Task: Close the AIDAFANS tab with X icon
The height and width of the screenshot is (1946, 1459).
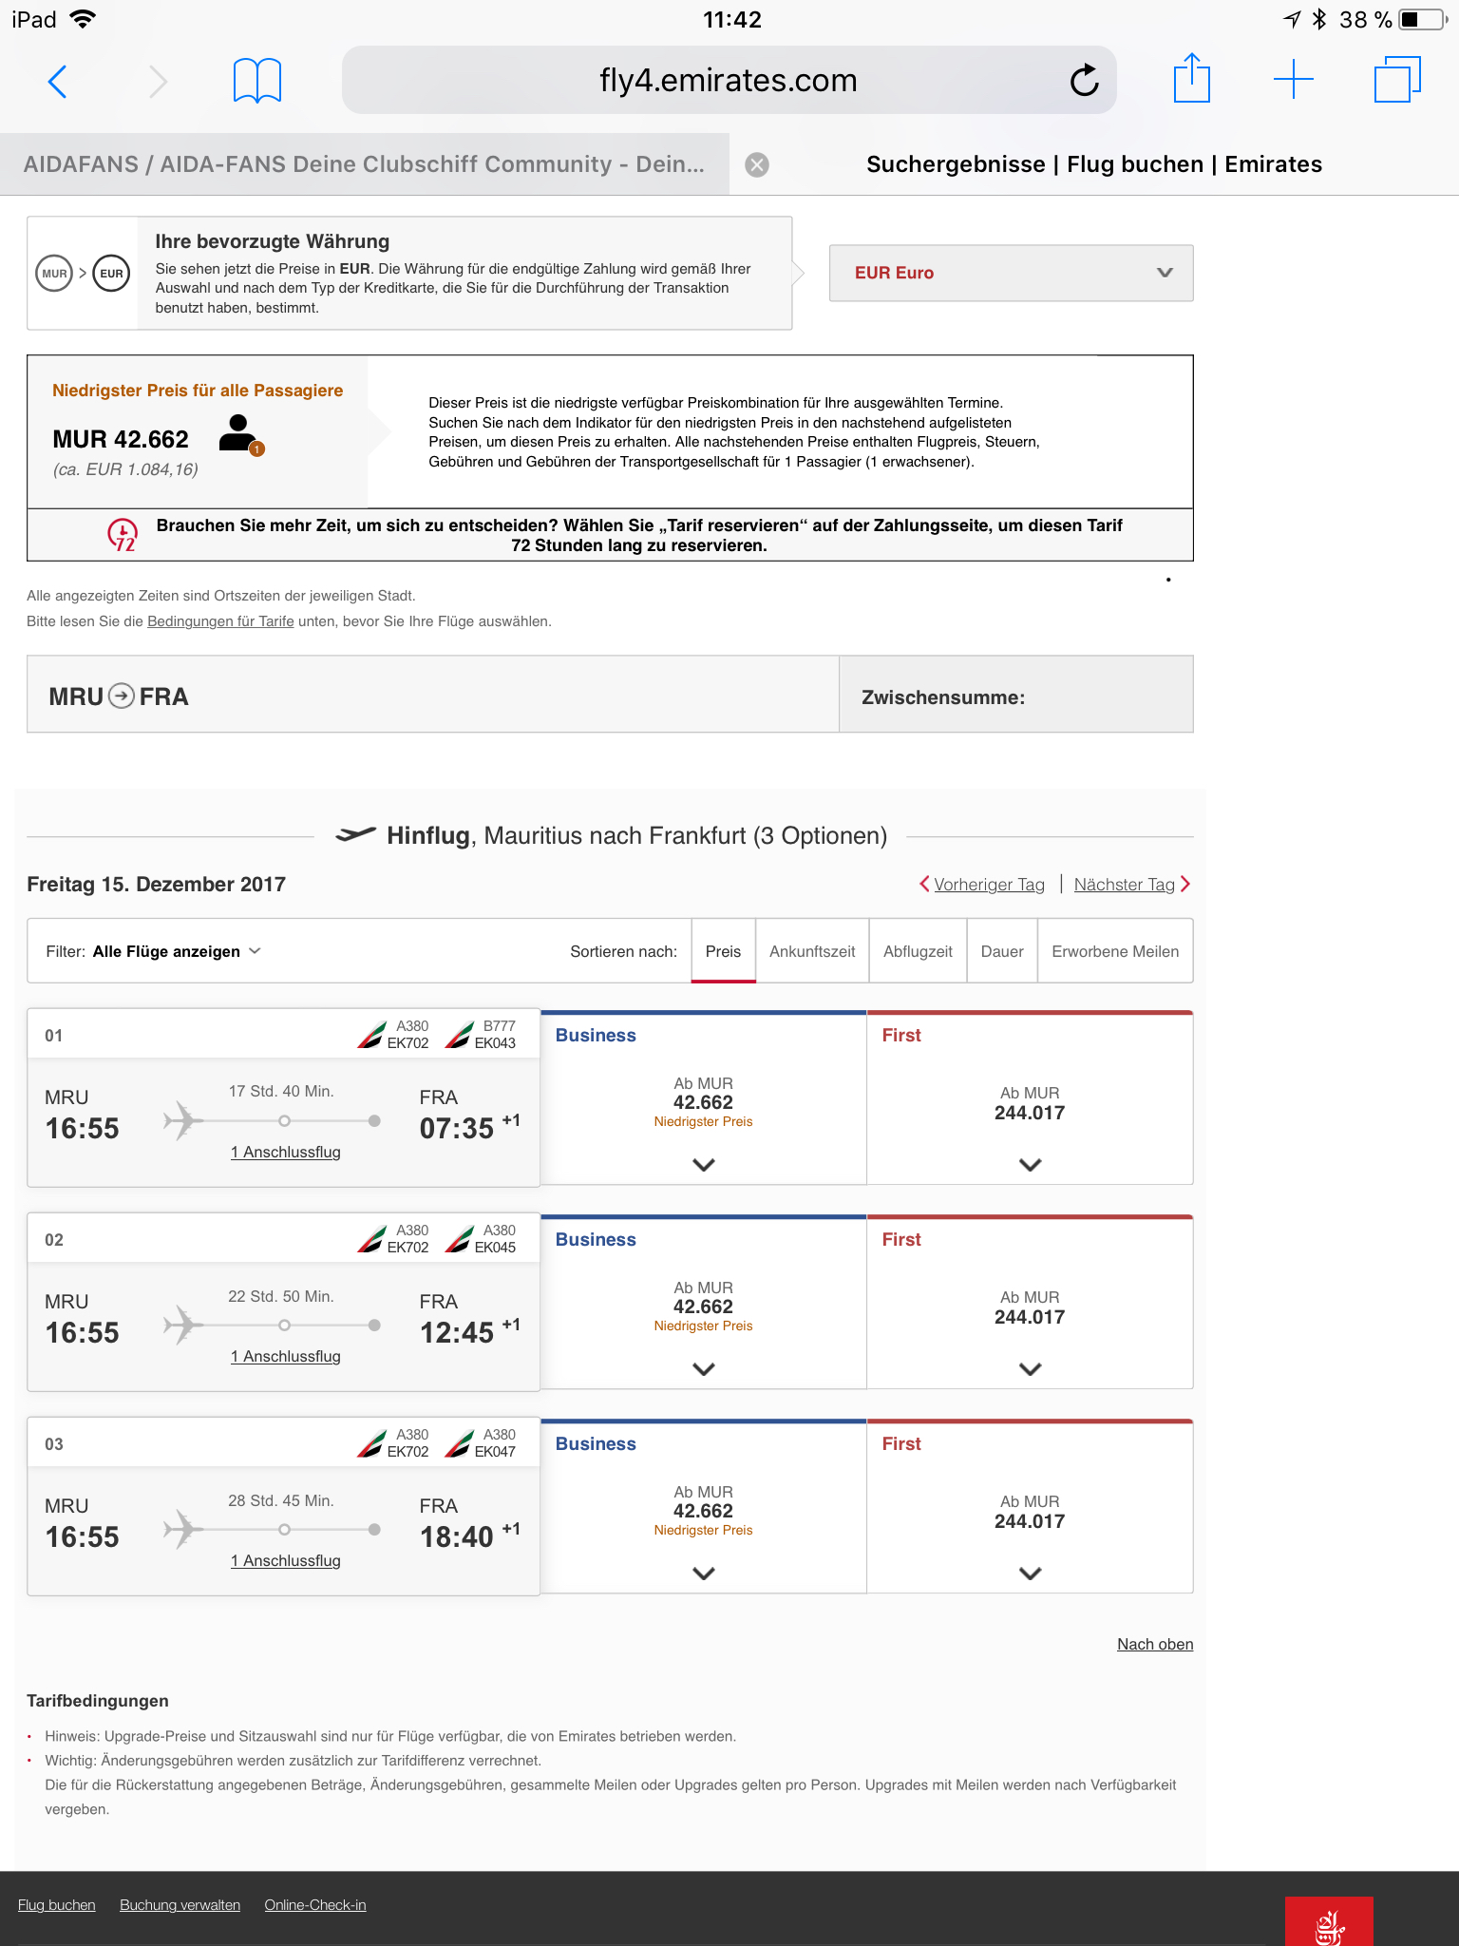Action: point(757,165)
